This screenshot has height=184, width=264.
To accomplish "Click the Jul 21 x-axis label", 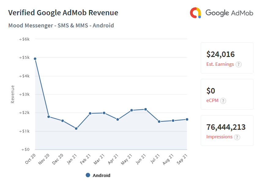I will click(x=155, y=159).
